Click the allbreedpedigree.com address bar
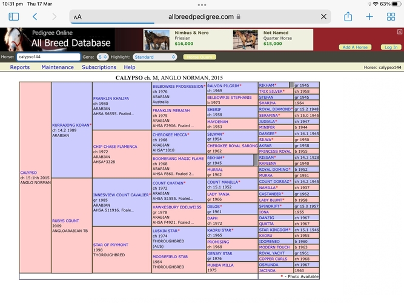 200,17
